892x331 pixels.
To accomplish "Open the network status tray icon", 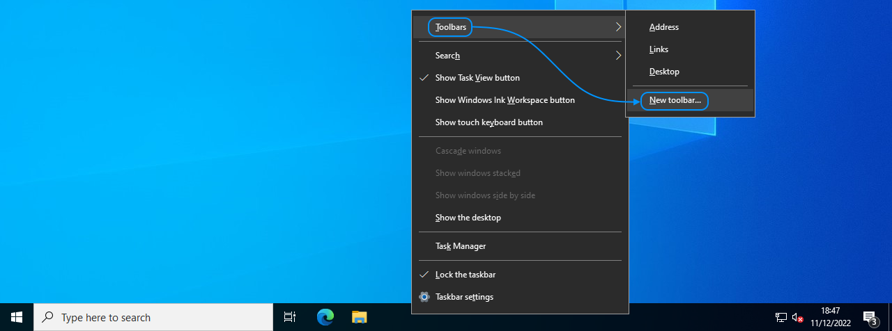I will coord(781,318).
